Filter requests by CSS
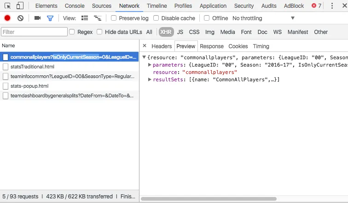 click(x=194, y=32)
